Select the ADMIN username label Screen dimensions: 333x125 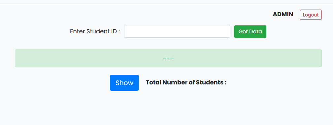click(x=283, y=14)
